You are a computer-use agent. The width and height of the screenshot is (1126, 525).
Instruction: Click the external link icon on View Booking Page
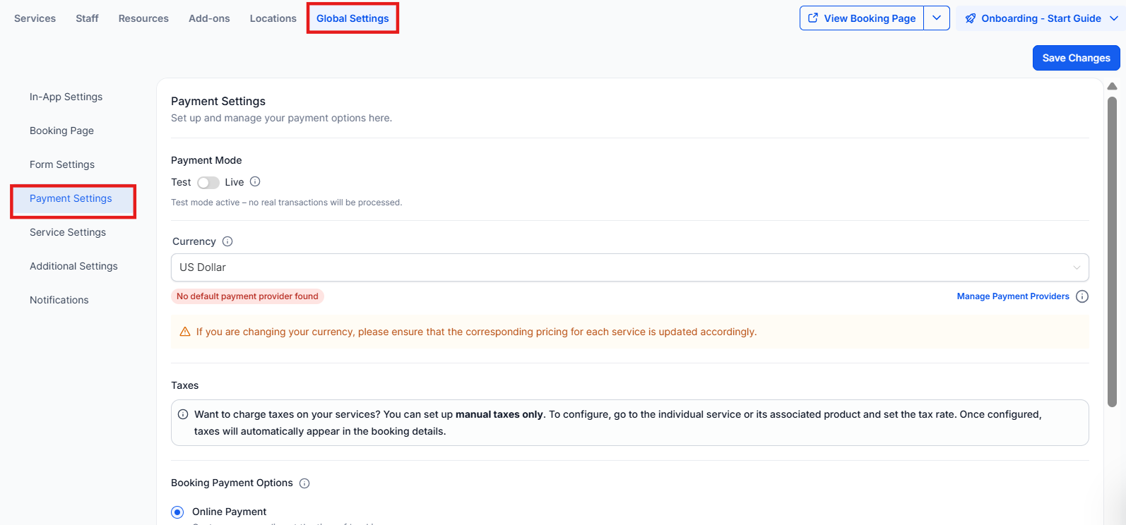[813, 18]
